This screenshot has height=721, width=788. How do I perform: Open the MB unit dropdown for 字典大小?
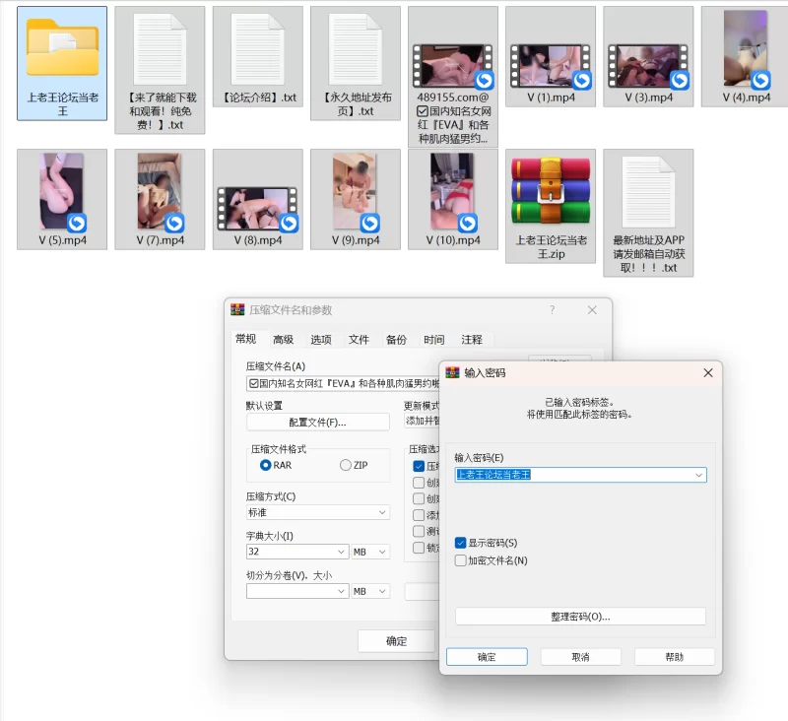370,552
